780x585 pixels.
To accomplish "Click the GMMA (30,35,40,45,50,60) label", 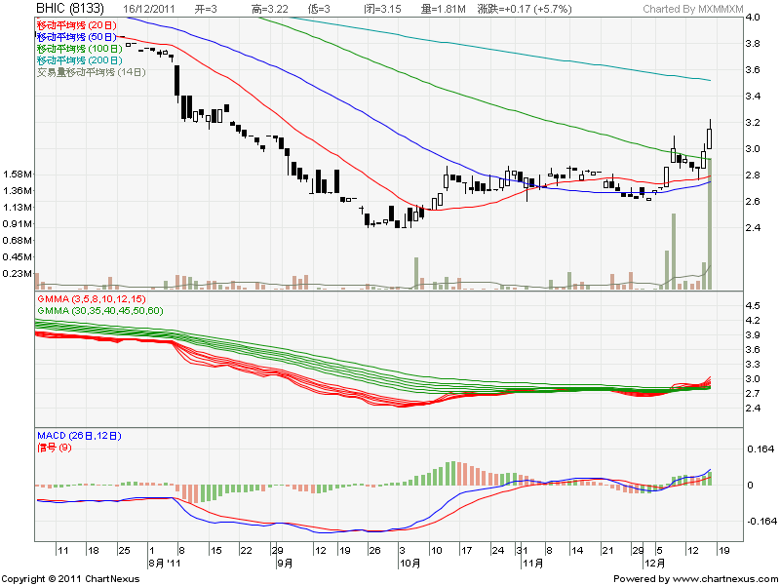I will point(99,309).
